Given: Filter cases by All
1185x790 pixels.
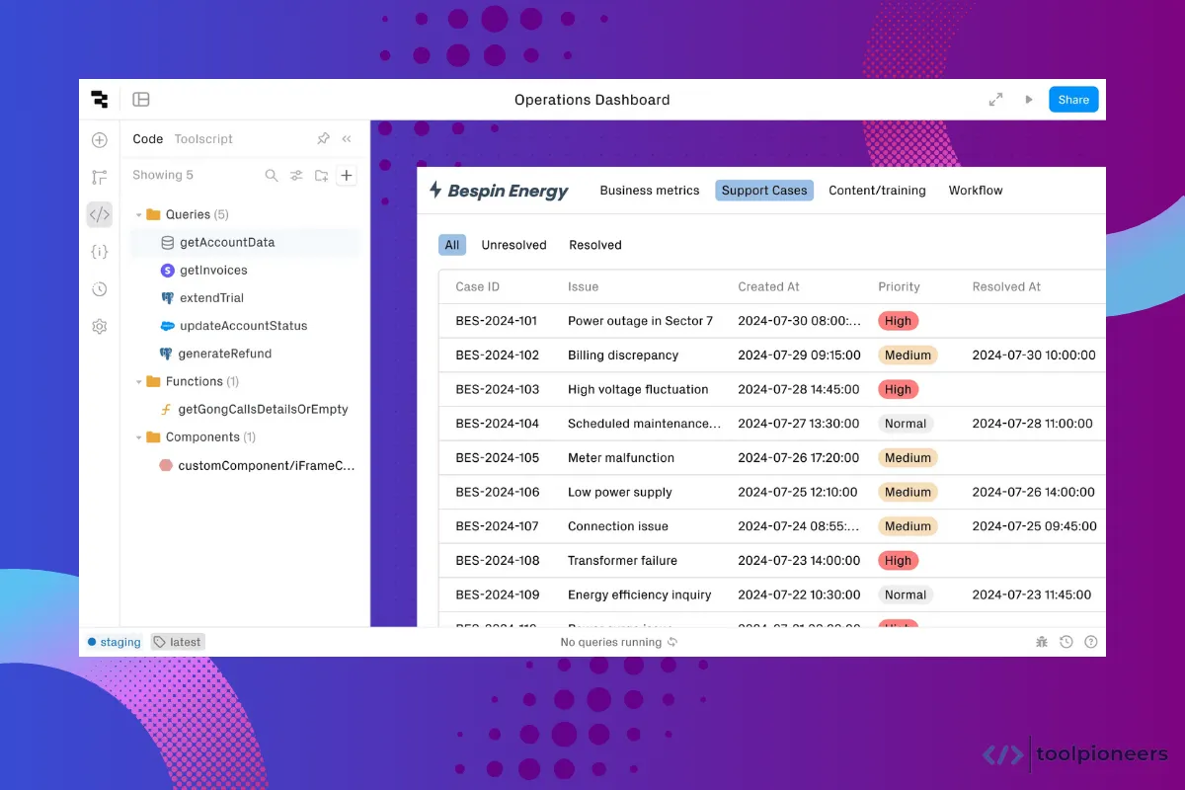Looking at the screenshot, I should [x=452, y=245].
